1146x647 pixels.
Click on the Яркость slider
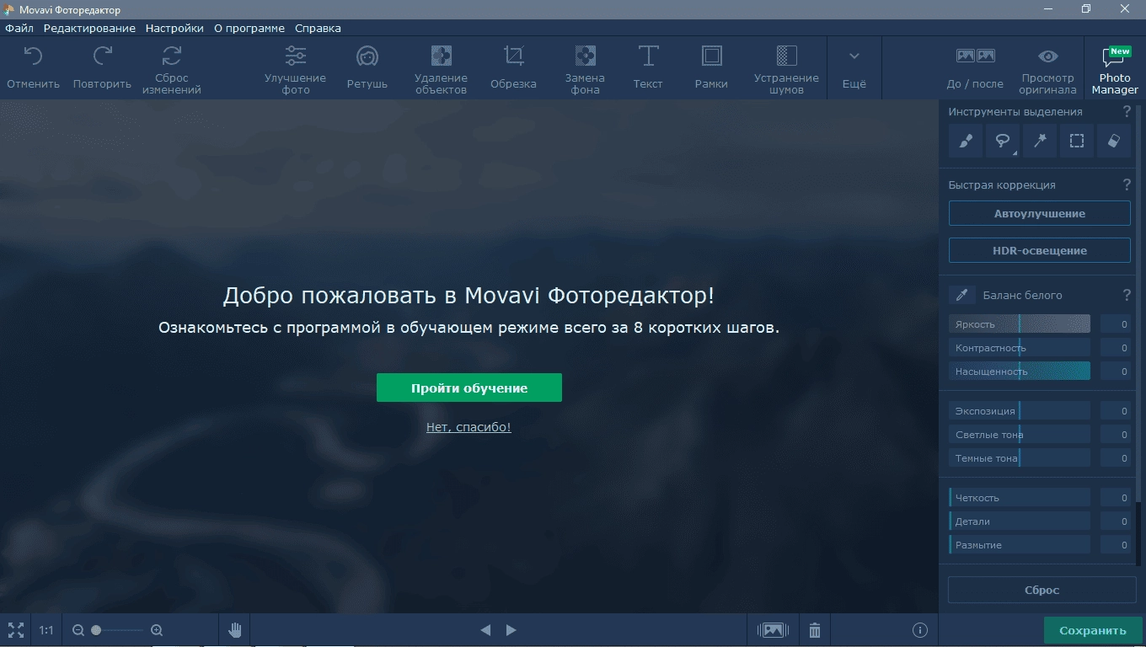tap(1020, 324)
